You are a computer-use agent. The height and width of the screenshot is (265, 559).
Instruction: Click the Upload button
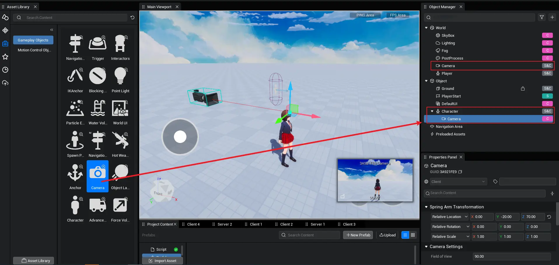point(387,235)
